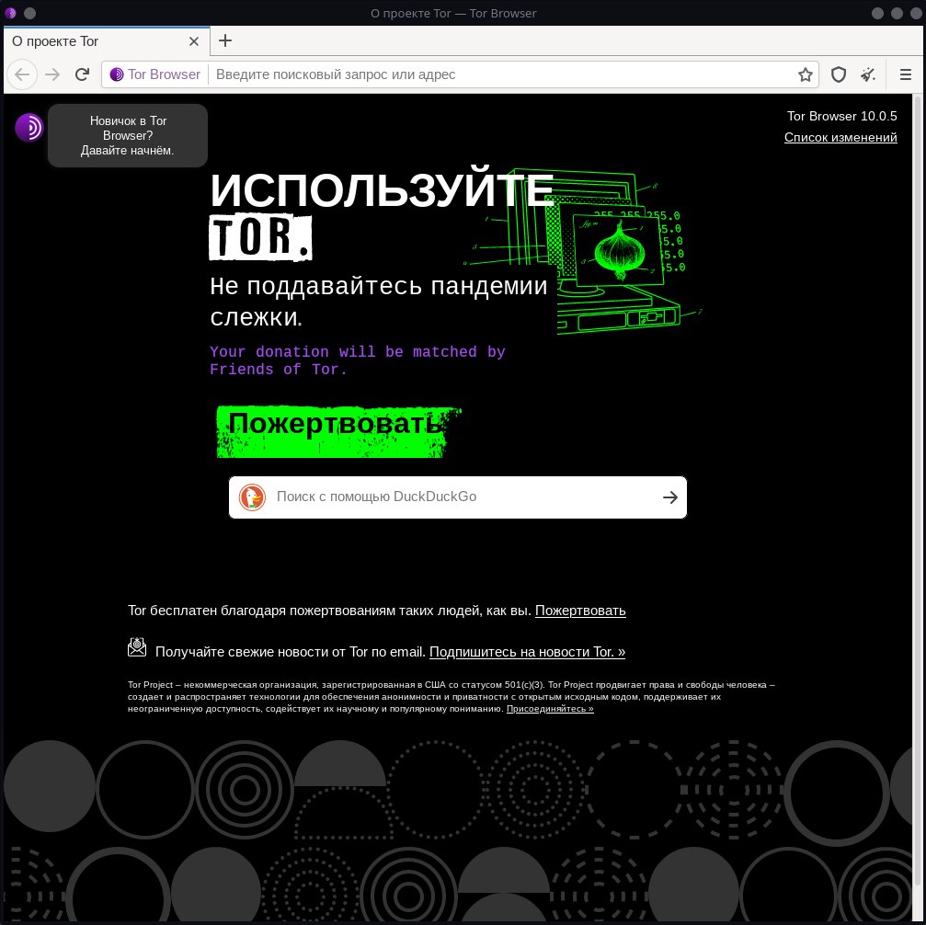Click the title bar Tor app icon
This screenshot has height=925, width=926.
10,13
